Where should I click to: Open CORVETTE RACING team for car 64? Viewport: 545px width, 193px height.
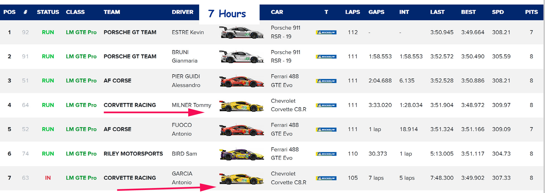130,105
